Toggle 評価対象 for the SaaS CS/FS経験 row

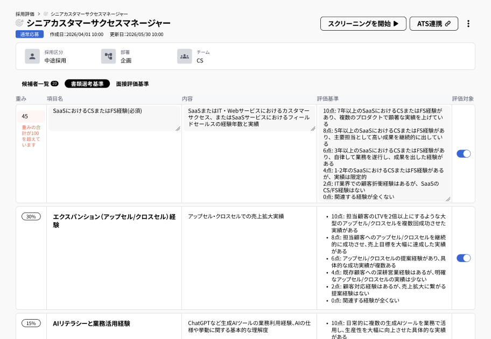(x=463, y=154)
